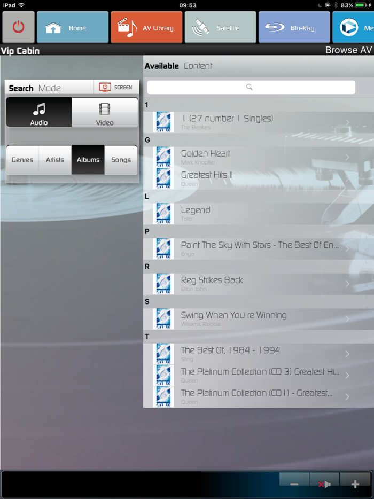Click cover art for Swing When You're Winning
The image size is (374, 499).
tap(163, 319)
